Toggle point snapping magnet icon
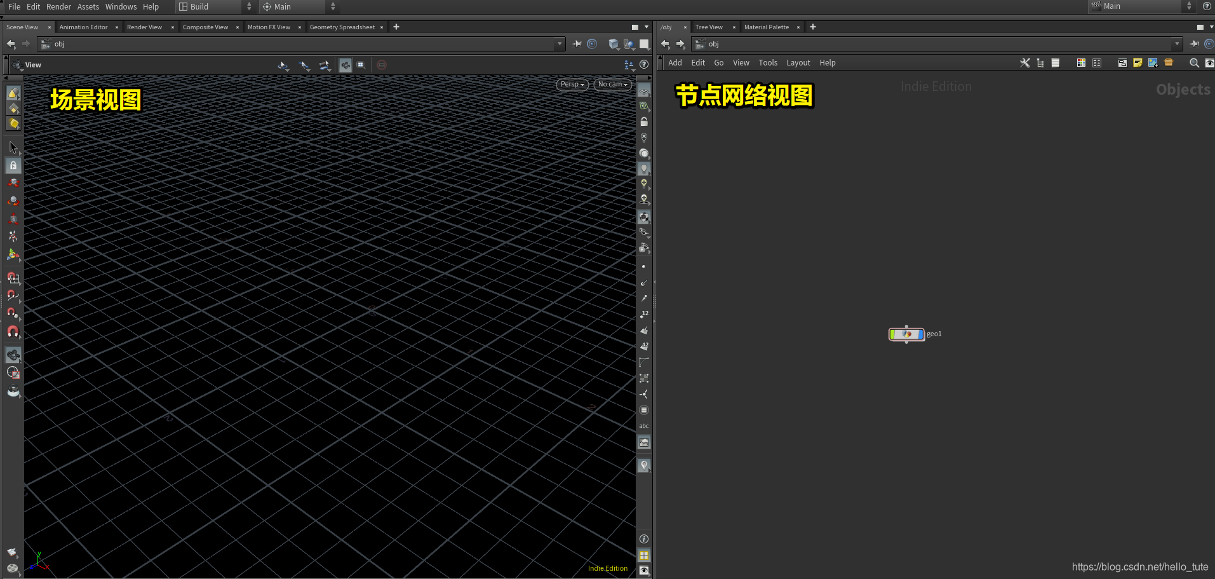Screen dimensions: 1215x579 pyautogui.click(x=13, y=313)
